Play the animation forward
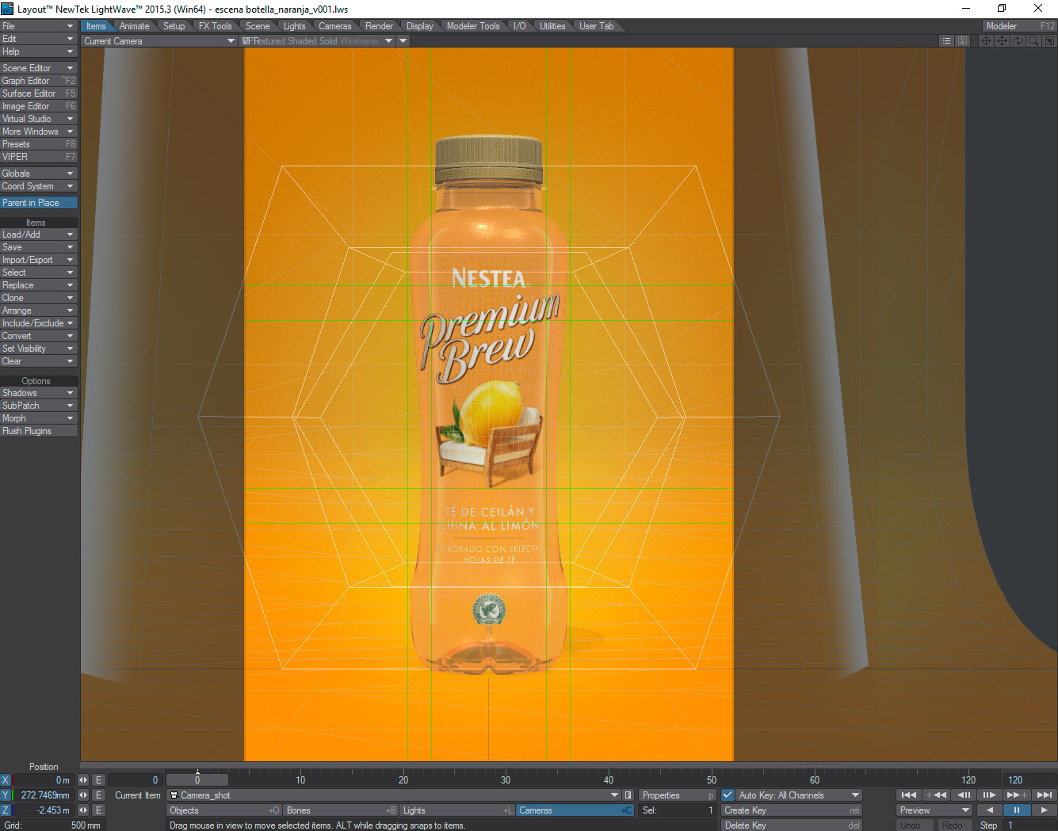Image resolution: width=1058 pixels, height=831 pixels. [1044, 810]
